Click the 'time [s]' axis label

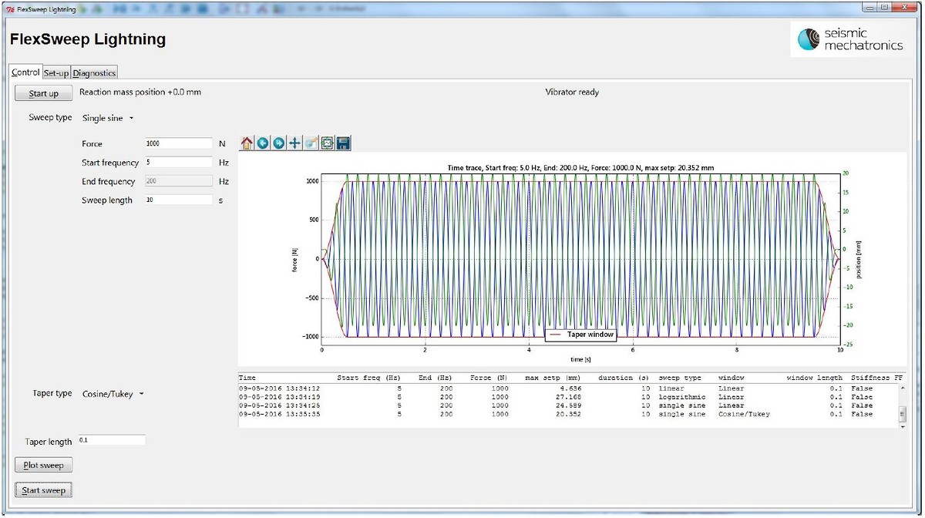click(x=581, y=358)
